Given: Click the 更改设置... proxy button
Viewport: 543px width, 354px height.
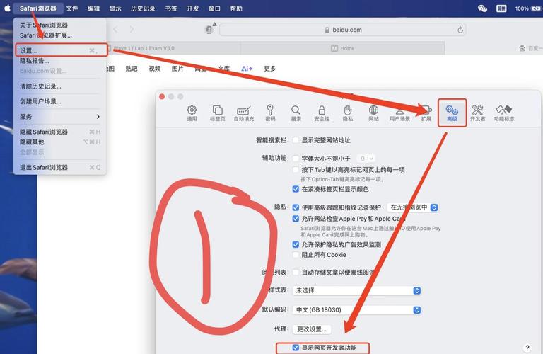Looking at the screenshot, I should click(312, 329).
